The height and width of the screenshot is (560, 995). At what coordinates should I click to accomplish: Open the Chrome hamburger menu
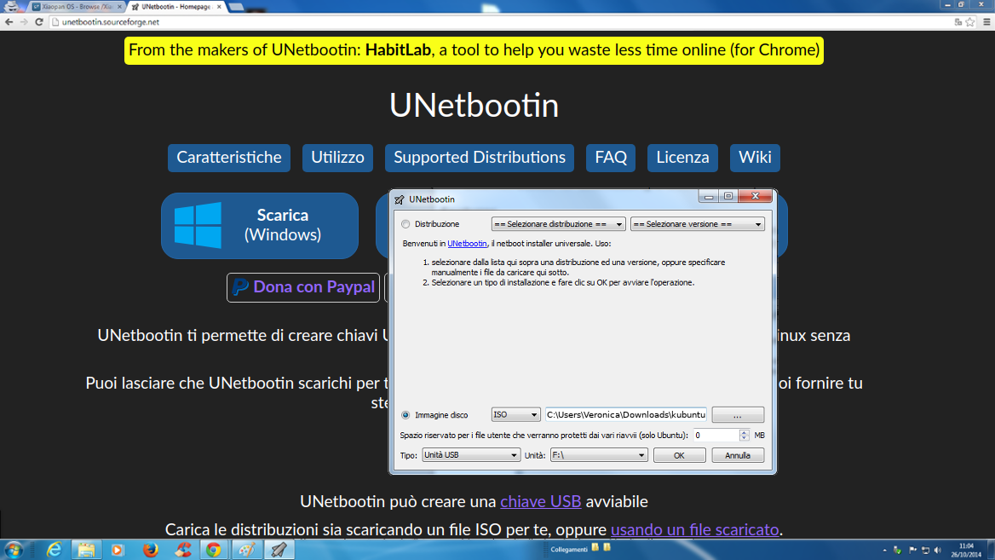[986, 21]
